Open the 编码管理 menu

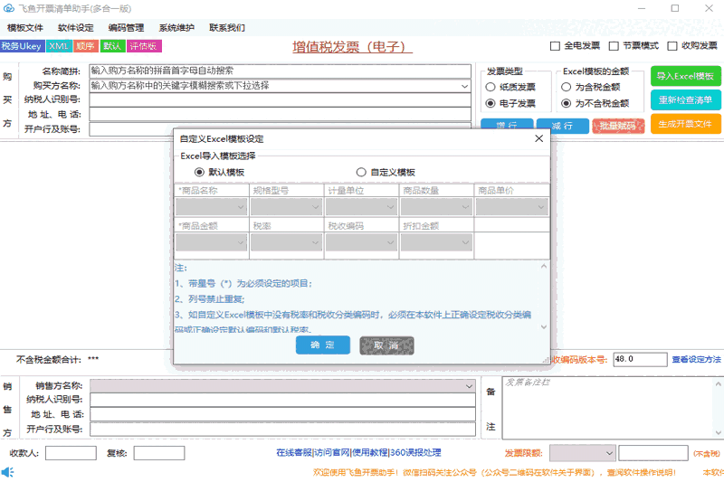(x=126, y=28)
